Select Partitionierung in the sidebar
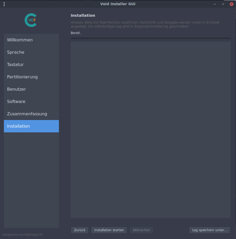Screen dimensions: 236x239 pos(31,77)
